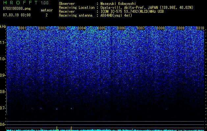Click the 1.0 frequency axis label
Screen dimensions: 207x131
[x=3, y=59]
